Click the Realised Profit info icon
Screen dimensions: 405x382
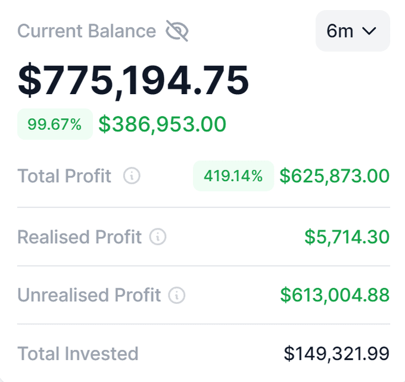158,237
